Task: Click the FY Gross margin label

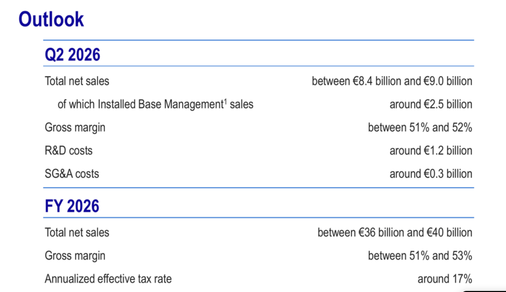Action: click(75, 256)
